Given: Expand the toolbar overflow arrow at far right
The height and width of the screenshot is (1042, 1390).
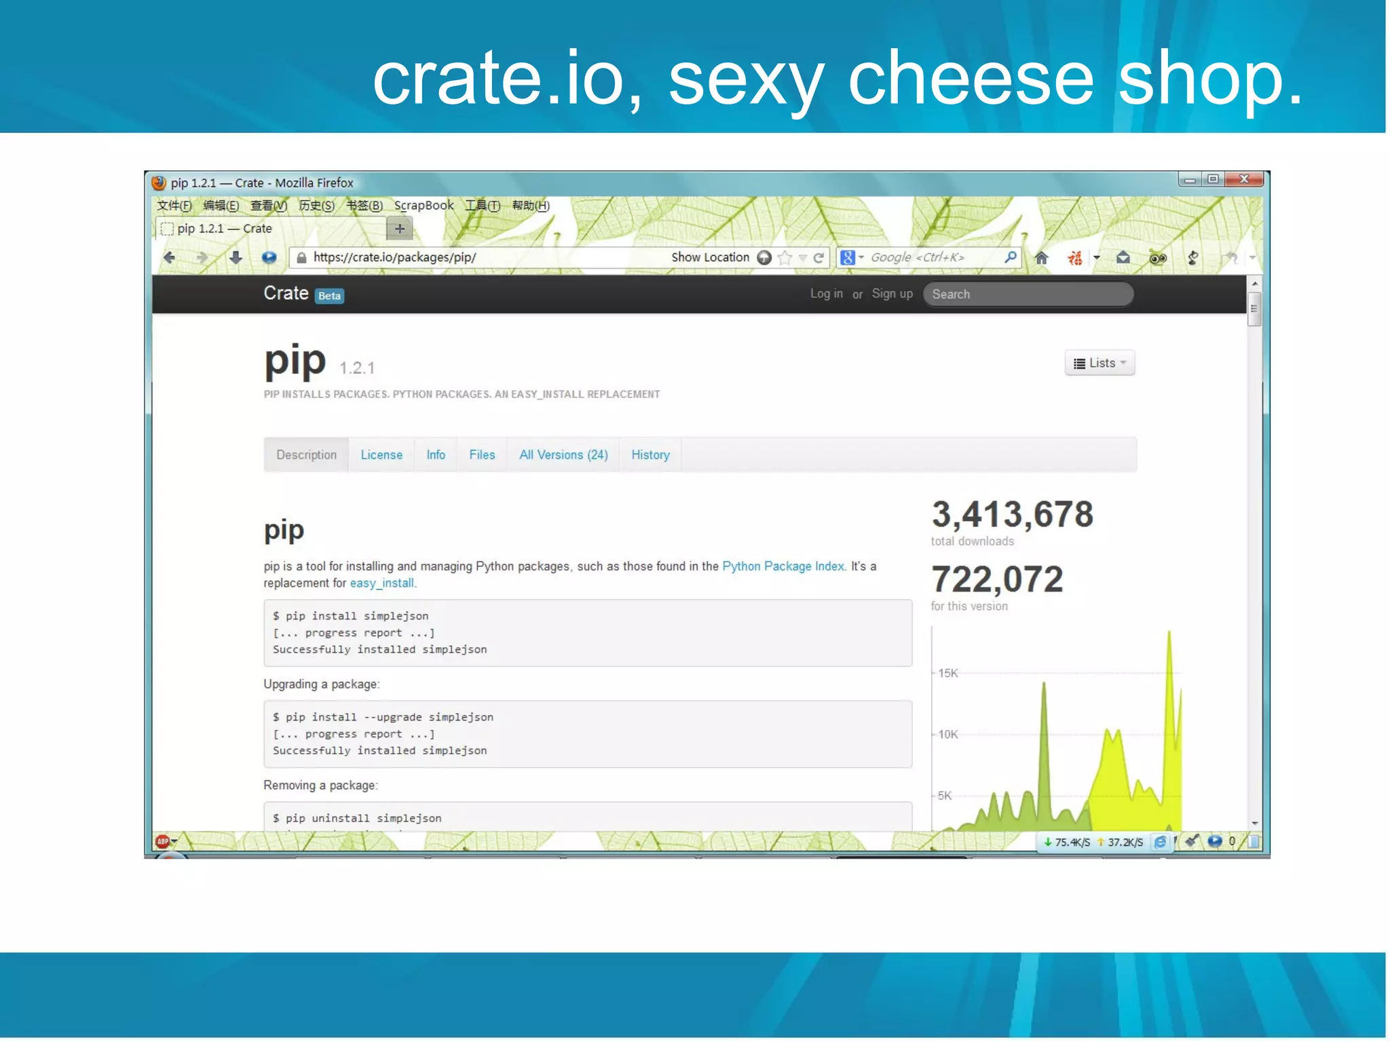Looking at the screenshot, I should point(1252,257).
